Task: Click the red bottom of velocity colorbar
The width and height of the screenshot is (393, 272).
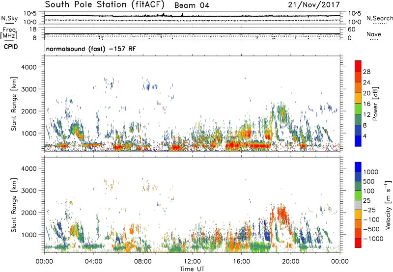Action: [358, 243]
